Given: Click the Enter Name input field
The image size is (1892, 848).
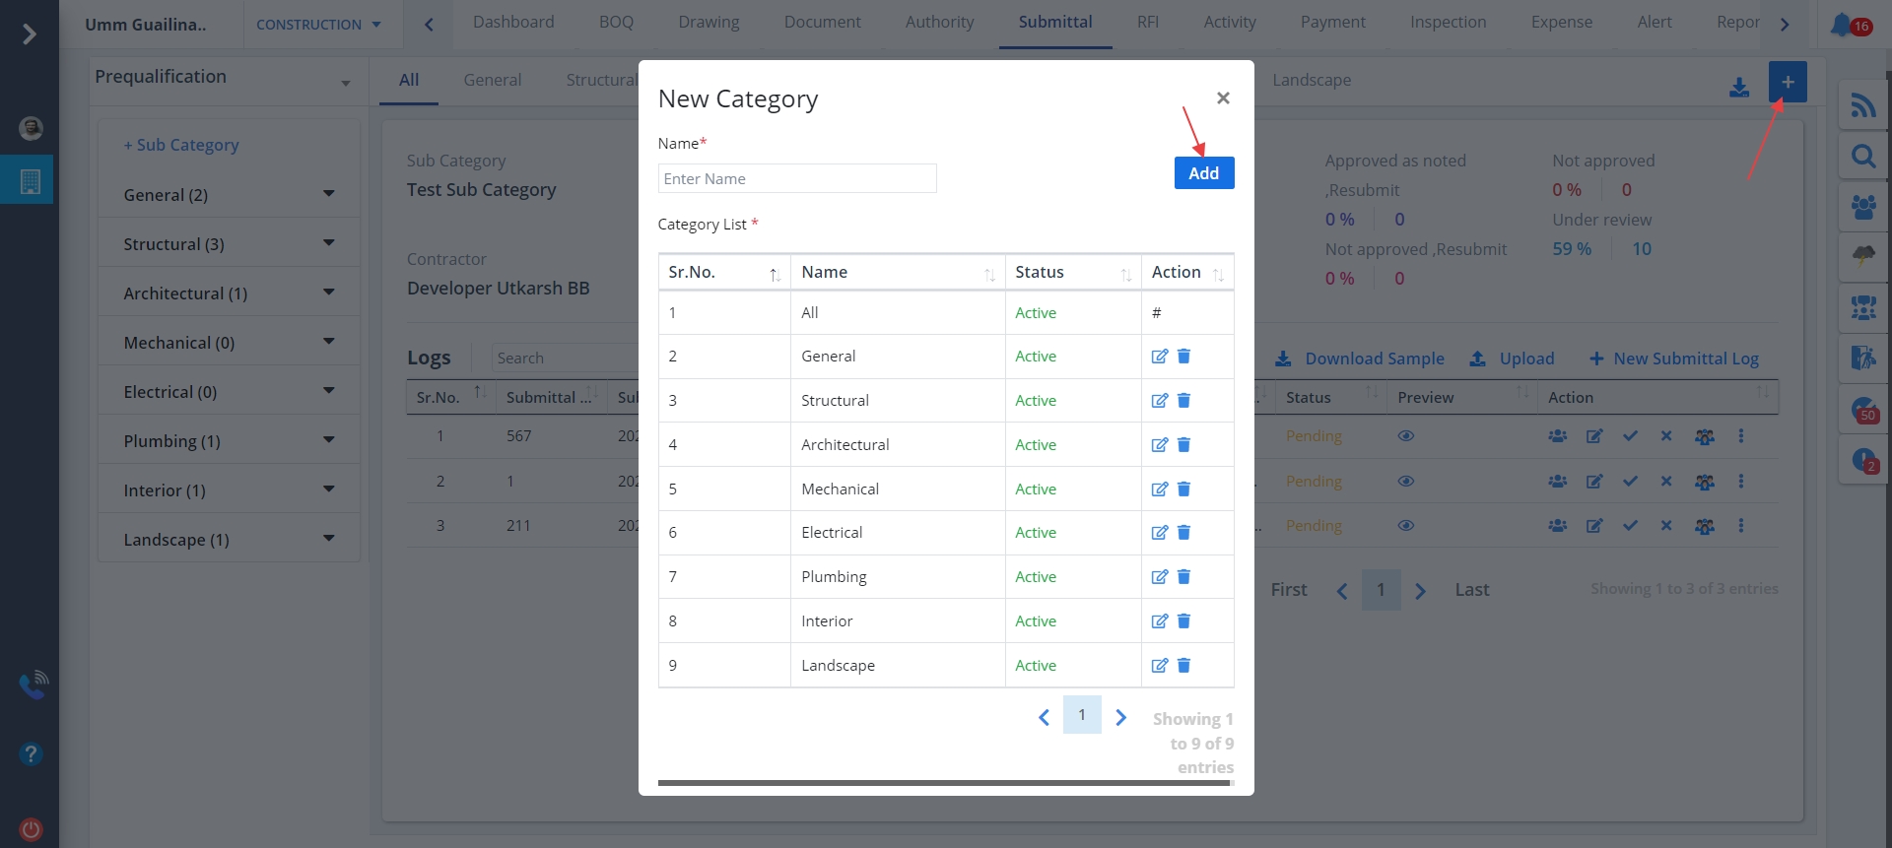Looking at the screenshot, I should [x=796, y=179].
